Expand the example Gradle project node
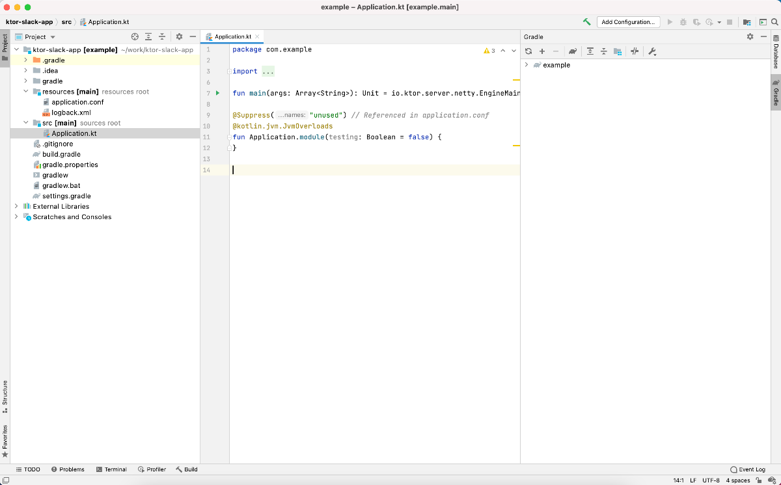781x485 pixels. click(526, 65)
